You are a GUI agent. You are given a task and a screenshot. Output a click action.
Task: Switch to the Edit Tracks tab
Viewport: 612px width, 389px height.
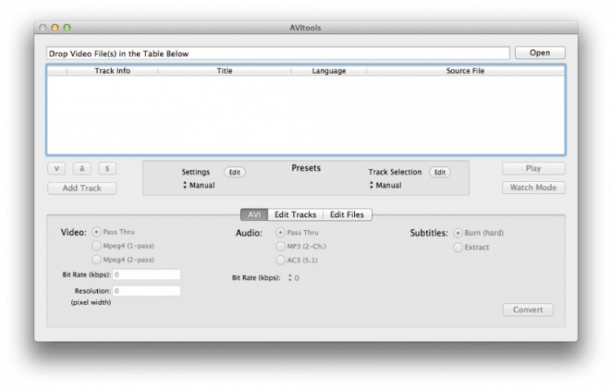(x=295, y=214)
